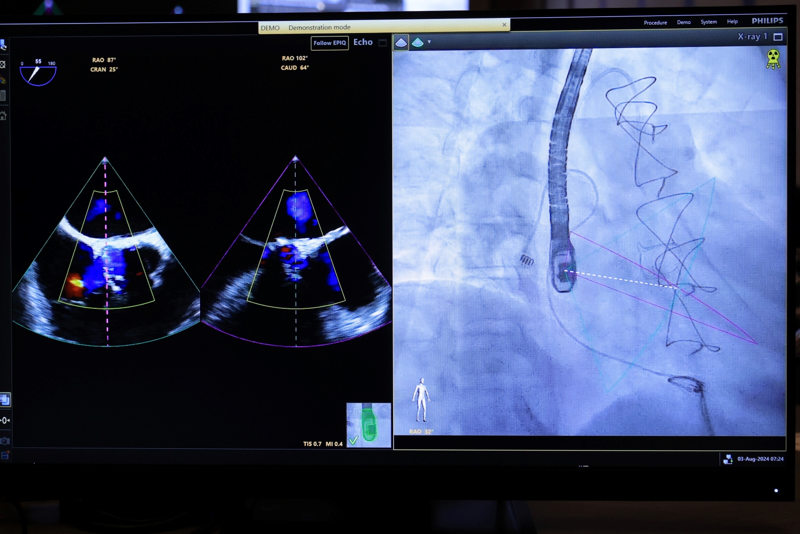The image size is (800, 534).
Task: Click the RAO 32° label in X-ray view
Action: click(x=421, y=431)
